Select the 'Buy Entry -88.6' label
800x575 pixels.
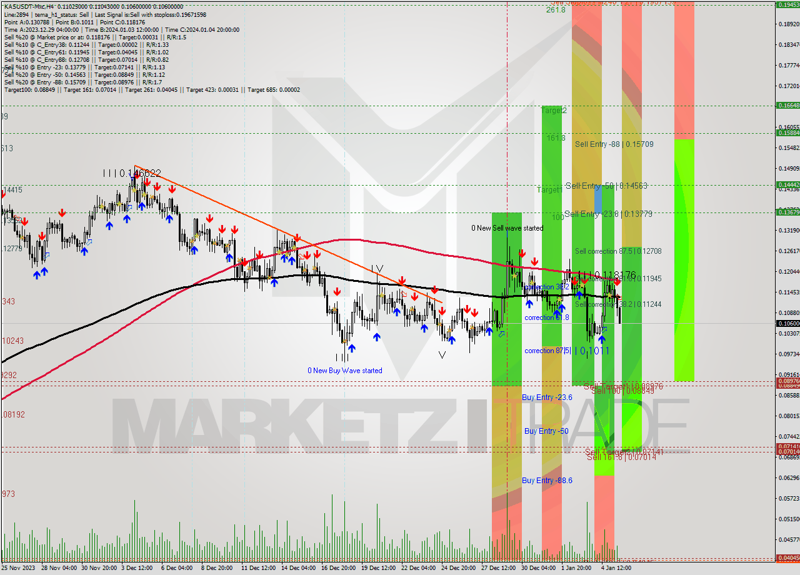coord(547,481)
